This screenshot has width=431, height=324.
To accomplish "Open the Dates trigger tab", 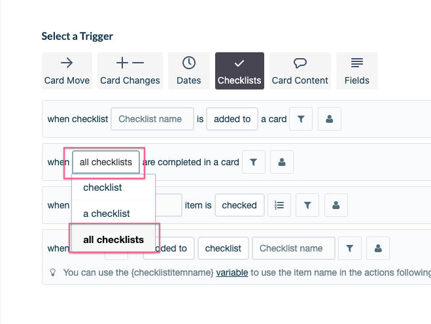I will pyautogui.click(x=189, y=71).
